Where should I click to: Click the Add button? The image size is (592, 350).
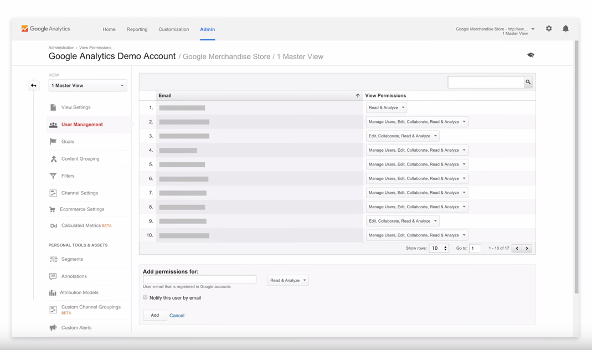[x=155, y=315]
